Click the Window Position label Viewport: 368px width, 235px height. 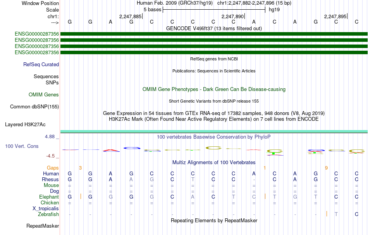click(40, 3)
